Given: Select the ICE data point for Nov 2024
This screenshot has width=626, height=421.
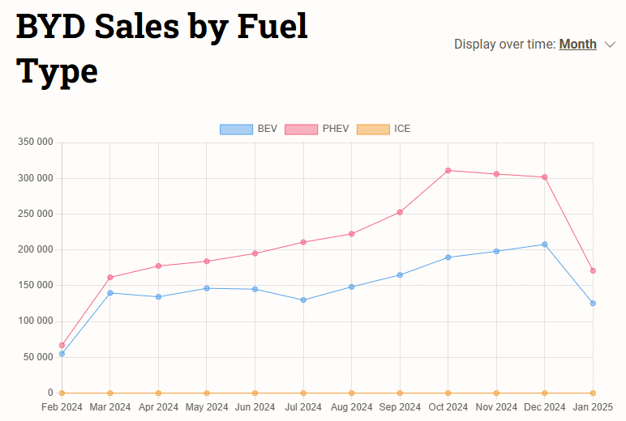Looking at the screenshot, I should tap(496, 393).
